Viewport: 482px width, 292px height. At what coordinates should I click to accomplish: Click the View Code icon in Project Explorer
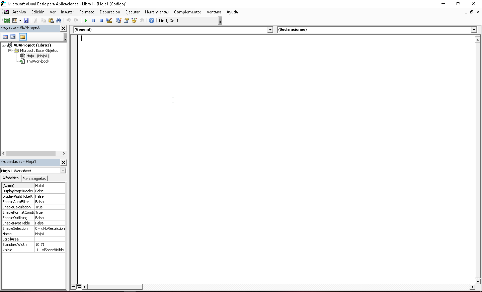click(x=5, y=37)
